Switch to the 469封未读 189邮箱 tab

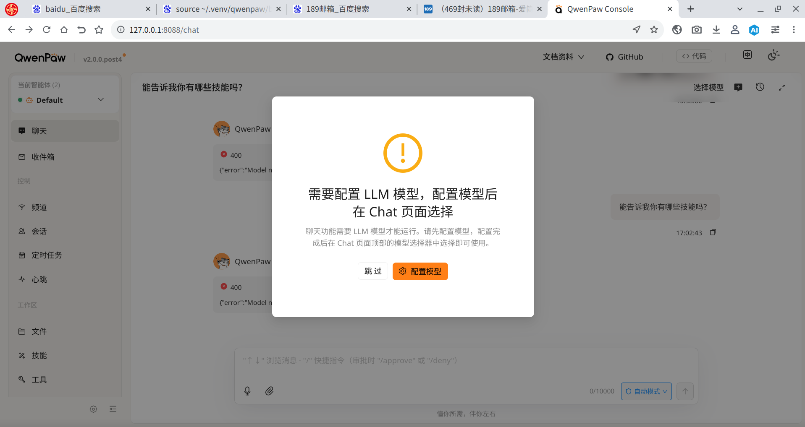482,9
